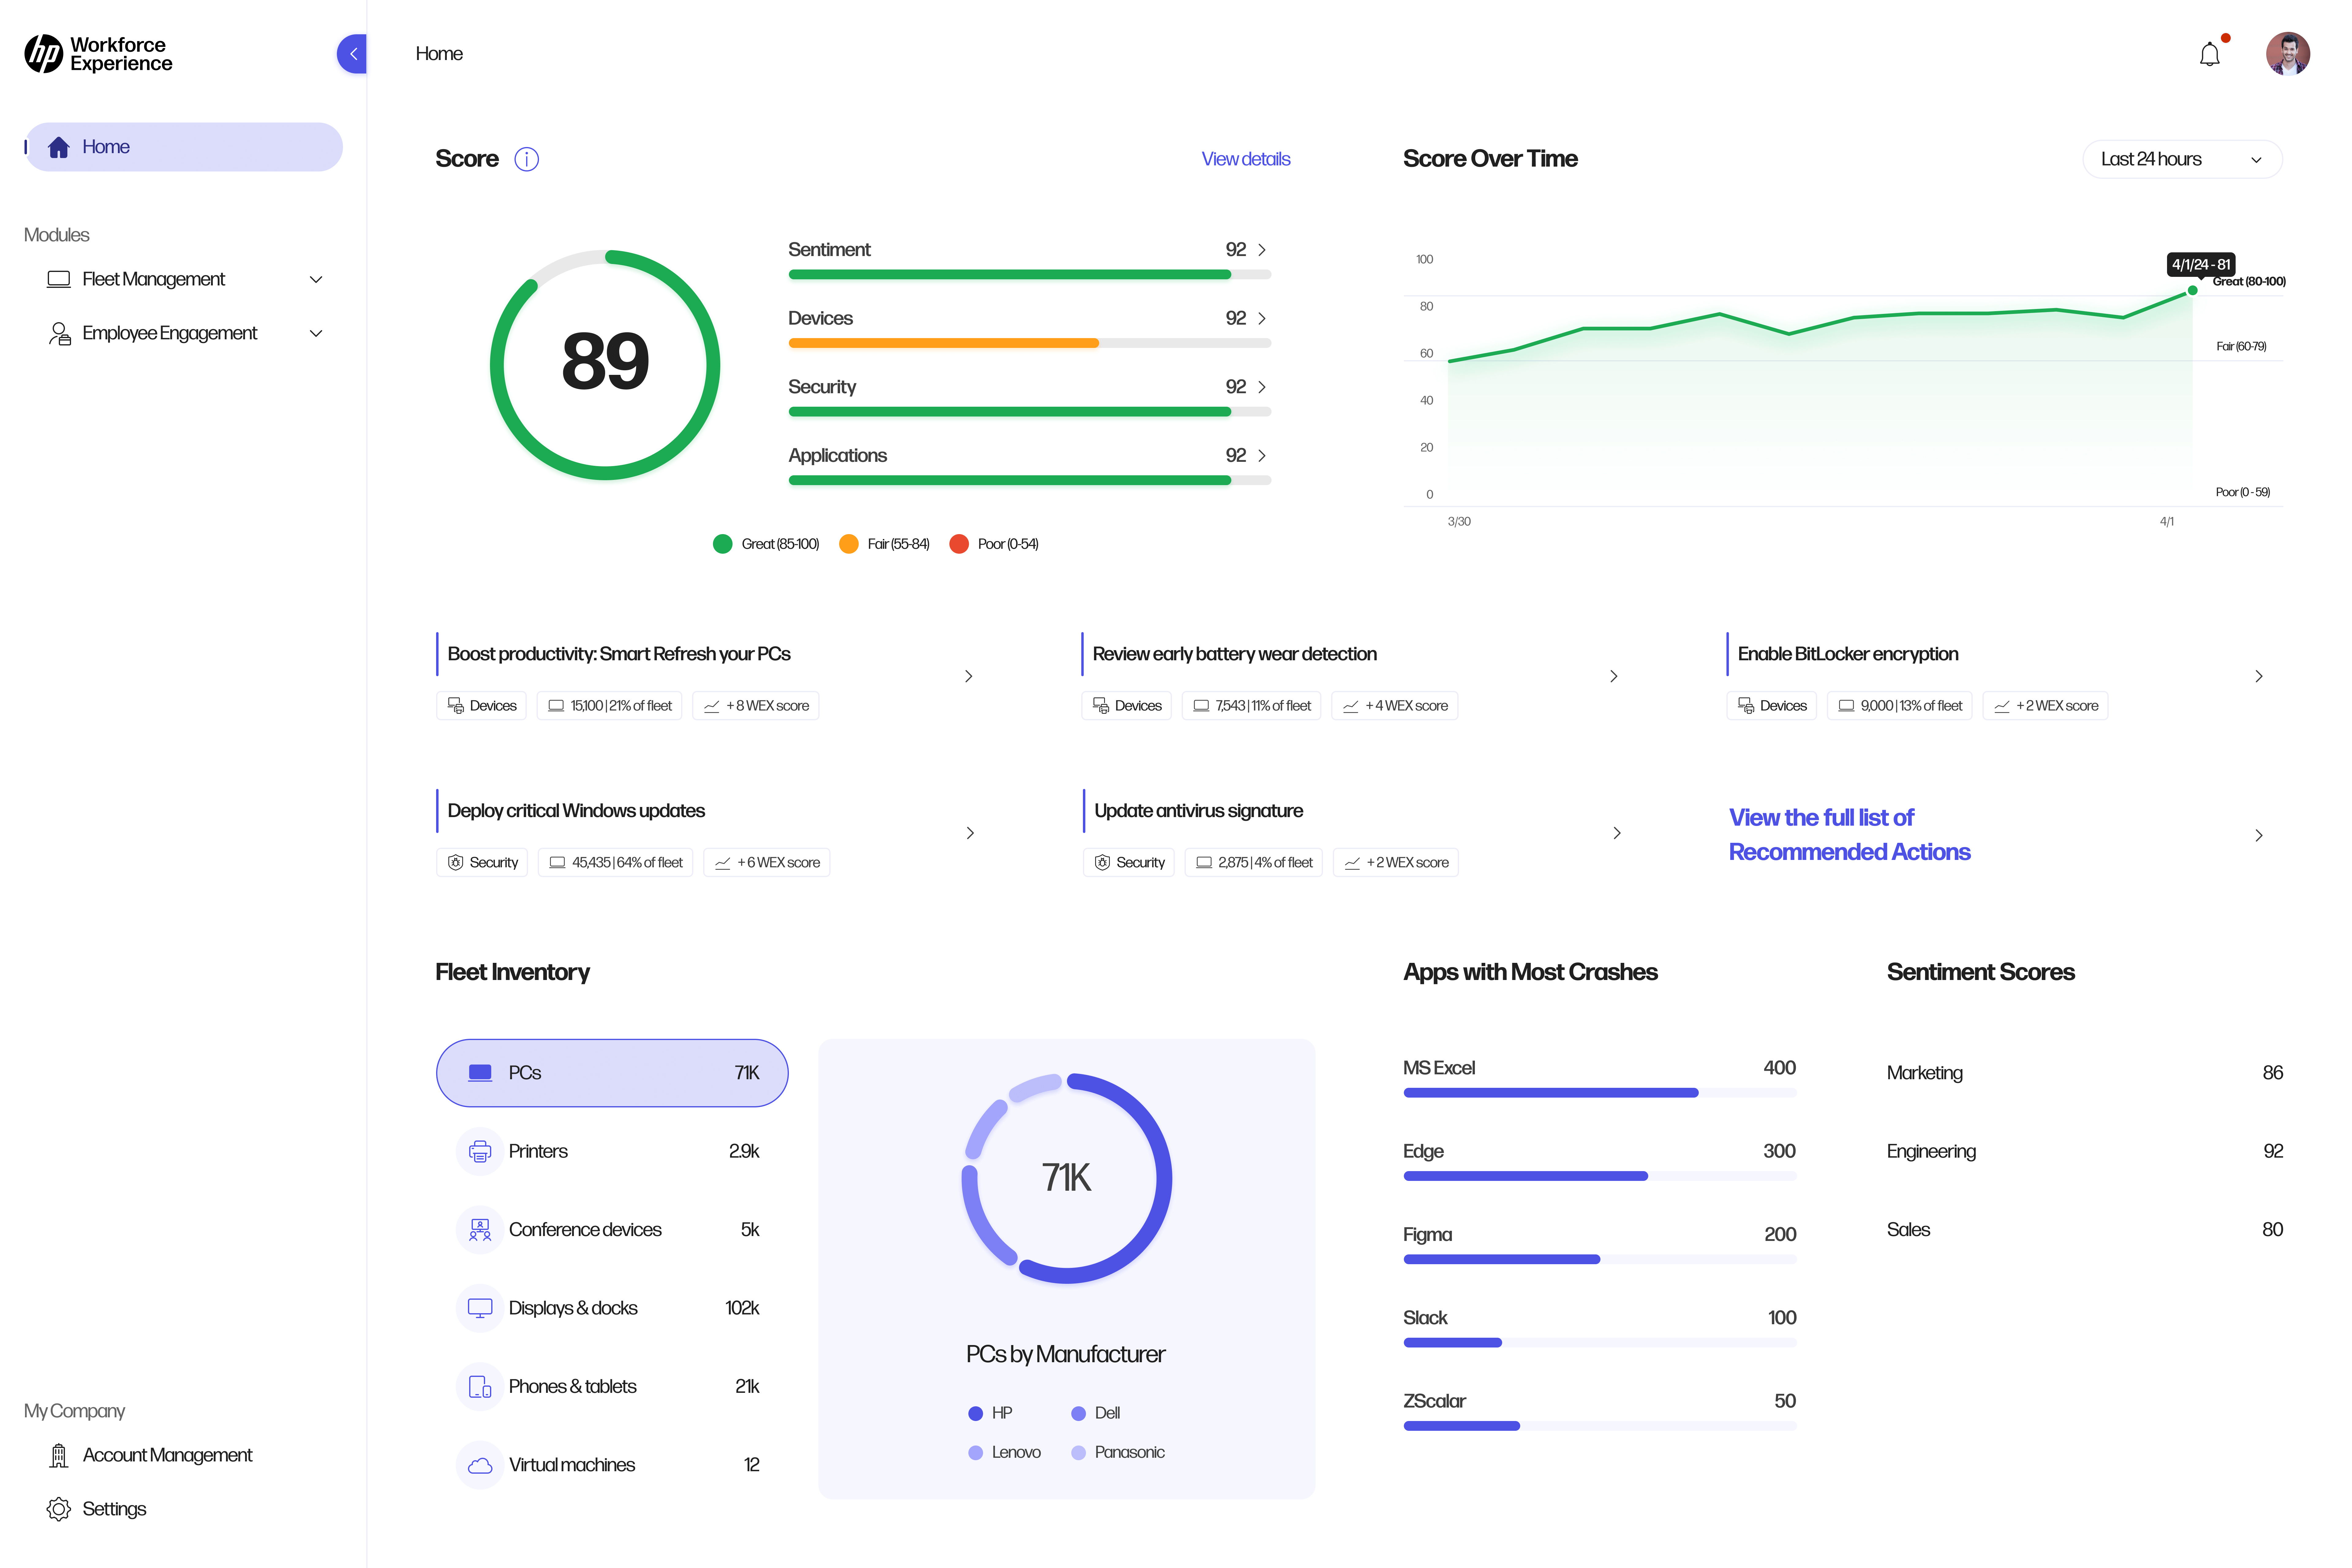Image resolution: width=2352 pixels, height=1568 pixels.
Task: Click the Panasonic legend dot
Action: coord(1079,1453)
